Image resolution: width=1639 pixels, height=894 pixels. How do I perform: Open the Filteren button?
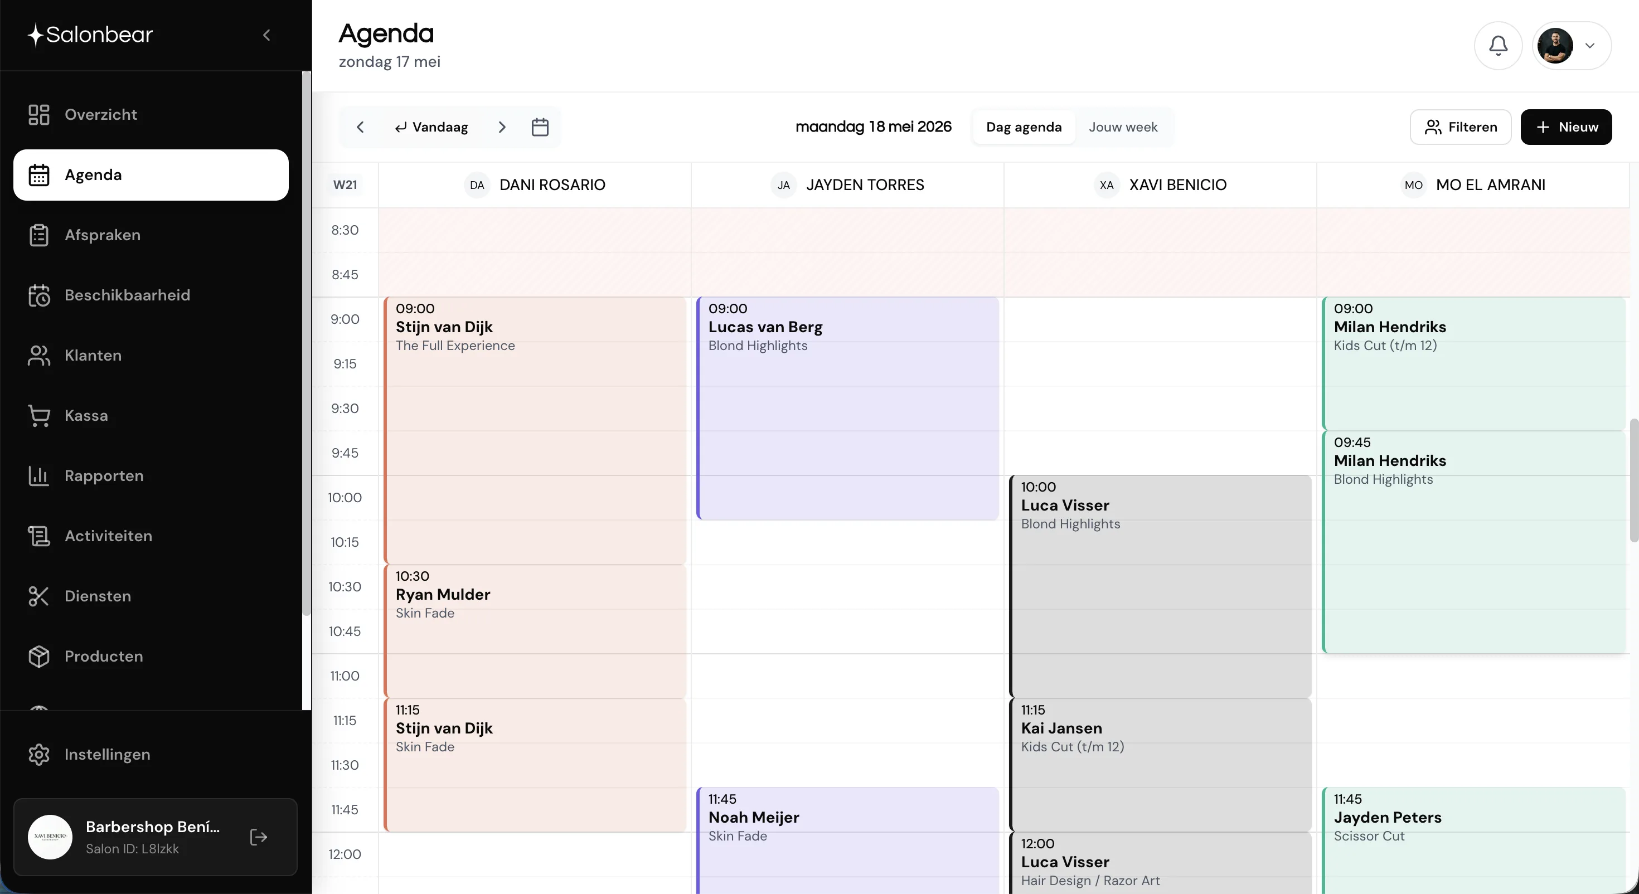click(x=1460, y=127)
